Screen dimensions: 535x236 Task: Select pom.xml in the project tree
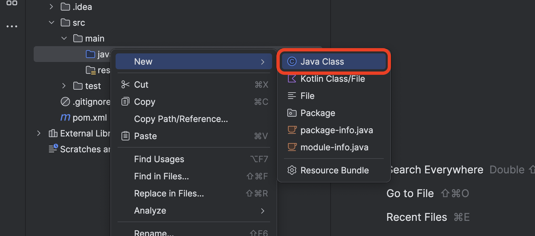(x=90, y=117)
